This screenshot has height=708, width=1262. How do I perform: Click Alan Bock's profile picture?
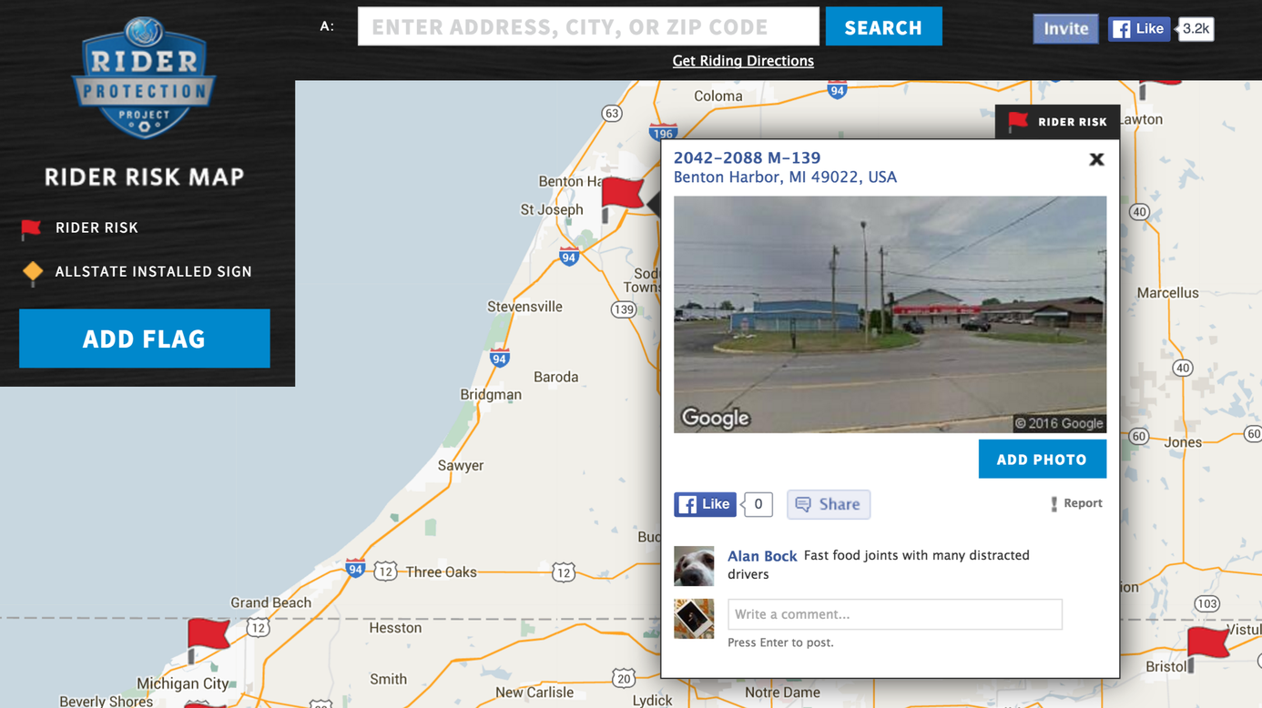694,566
